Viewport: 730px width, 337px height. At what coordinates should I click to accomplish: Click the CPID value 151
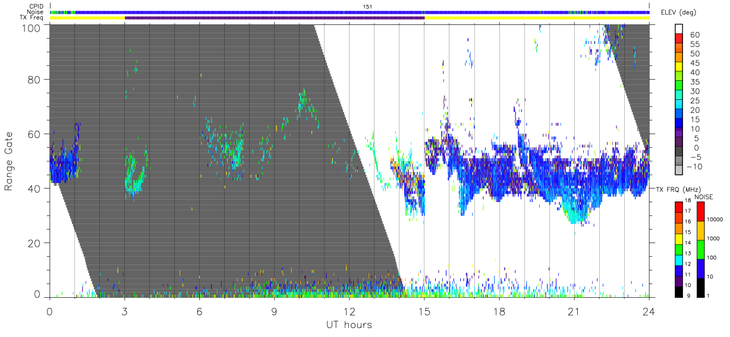click(x=367, y=7)
